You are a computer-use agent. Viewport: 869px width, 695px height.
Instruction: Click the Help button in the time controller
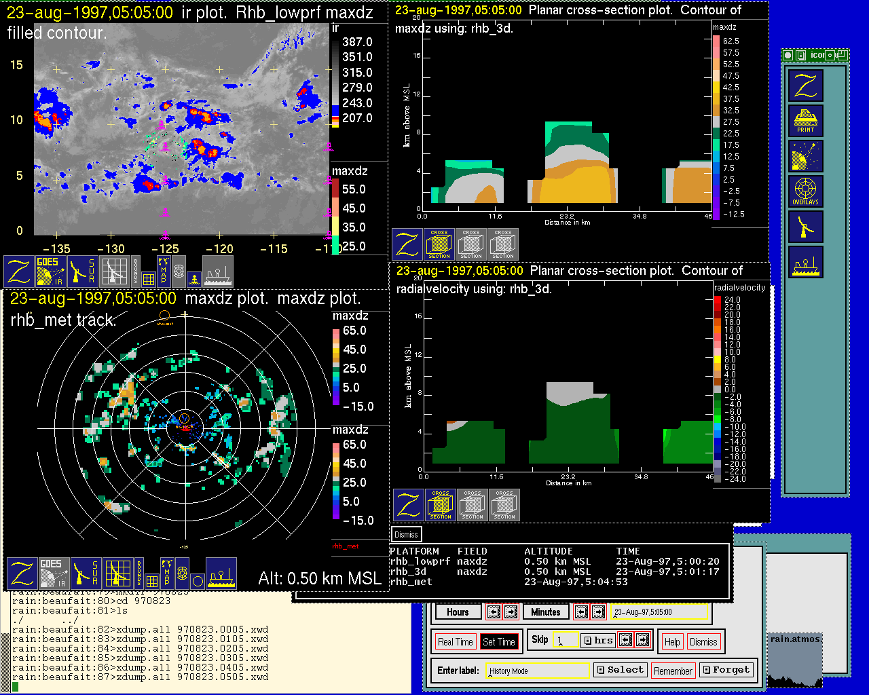pos(672,641)
